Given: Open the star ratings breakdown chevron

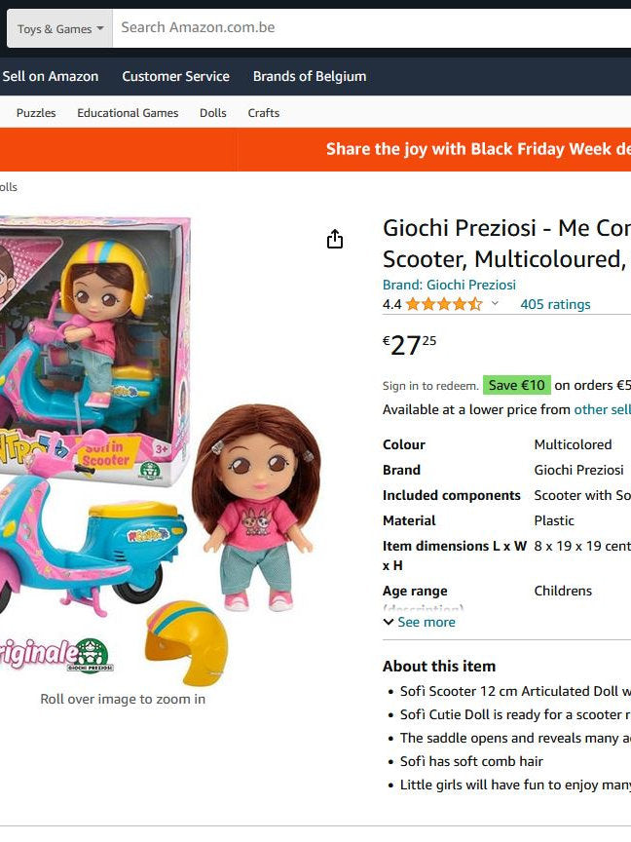Looking at the screenshot, I should point(493,304).
